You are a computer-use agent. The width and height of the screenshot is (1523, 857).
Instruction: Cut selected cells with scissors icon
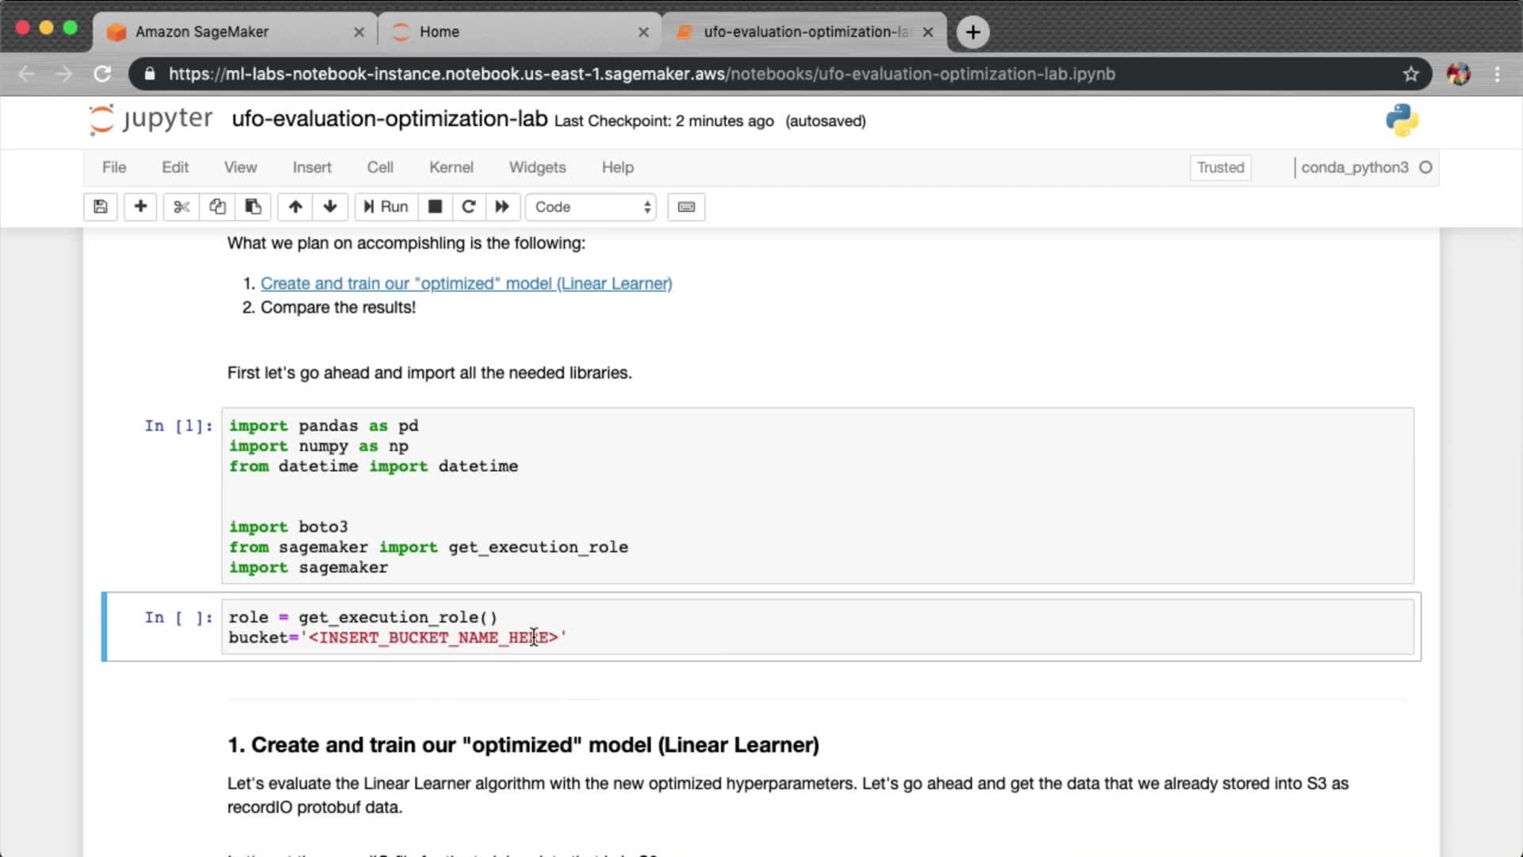(x=182, y=207)
